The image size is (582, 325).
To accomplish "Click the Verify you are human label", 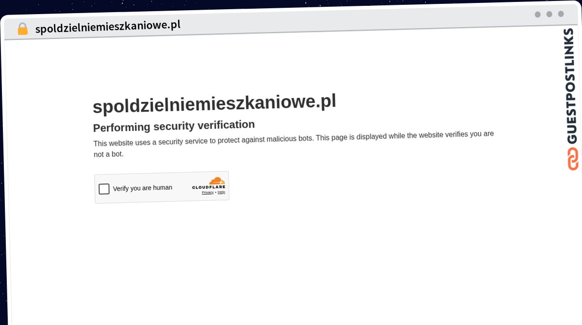I will [x=143, y=188].
